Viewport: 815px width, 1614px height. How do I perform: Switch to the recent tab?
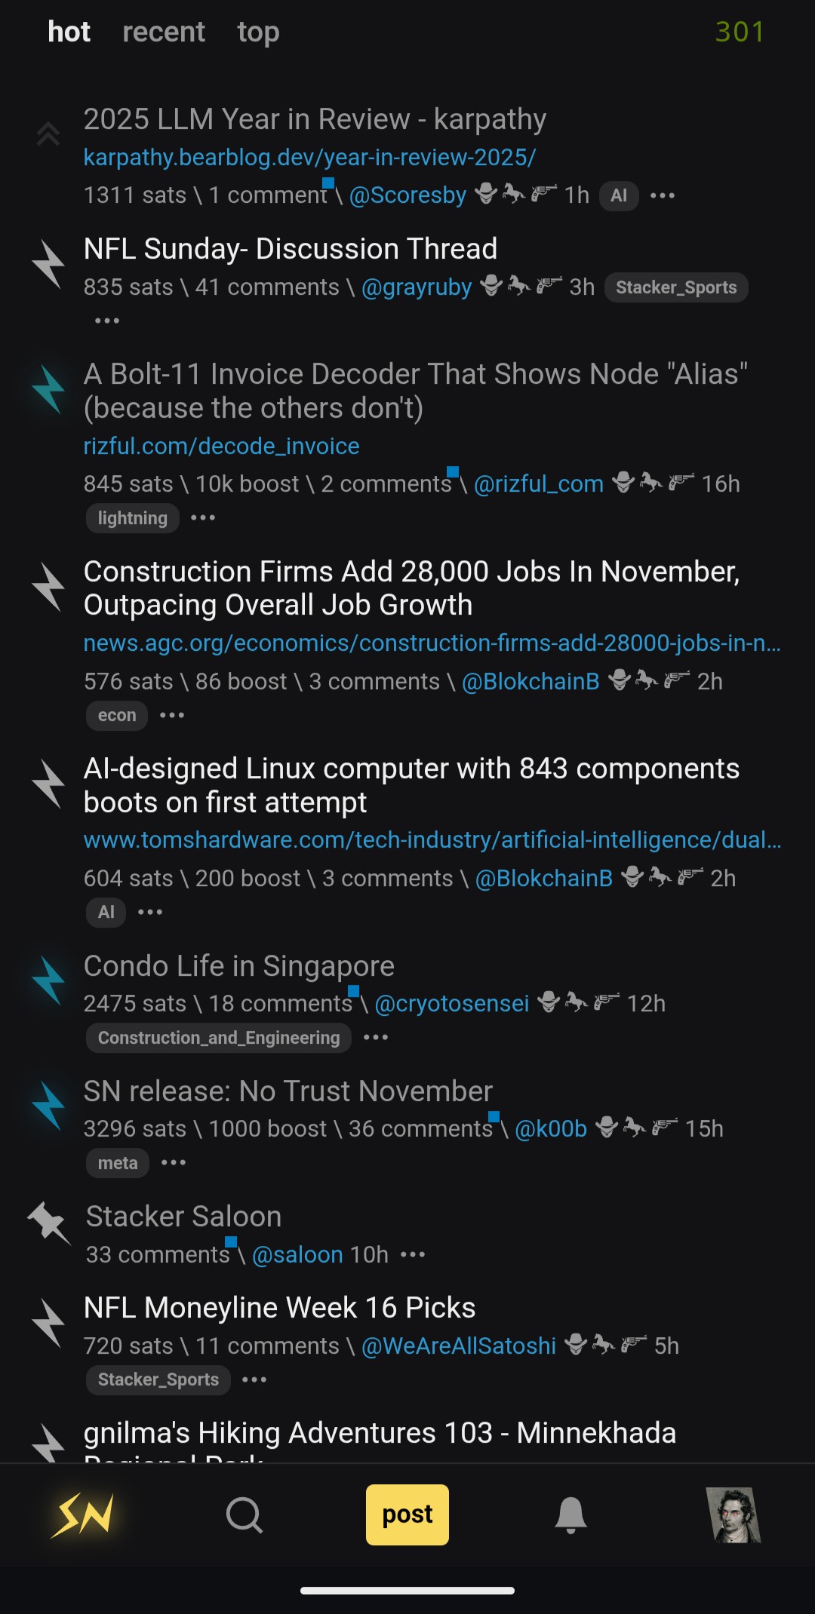click(x=164, y=32)
